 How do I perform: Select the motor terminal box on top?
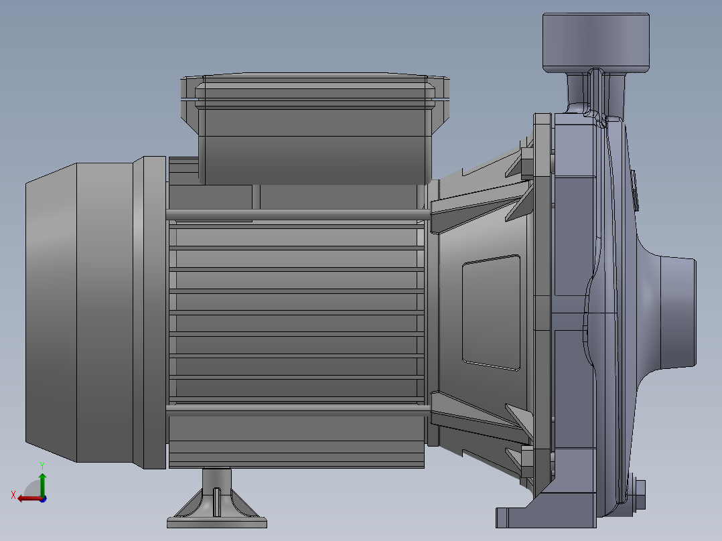coord(315,129)
